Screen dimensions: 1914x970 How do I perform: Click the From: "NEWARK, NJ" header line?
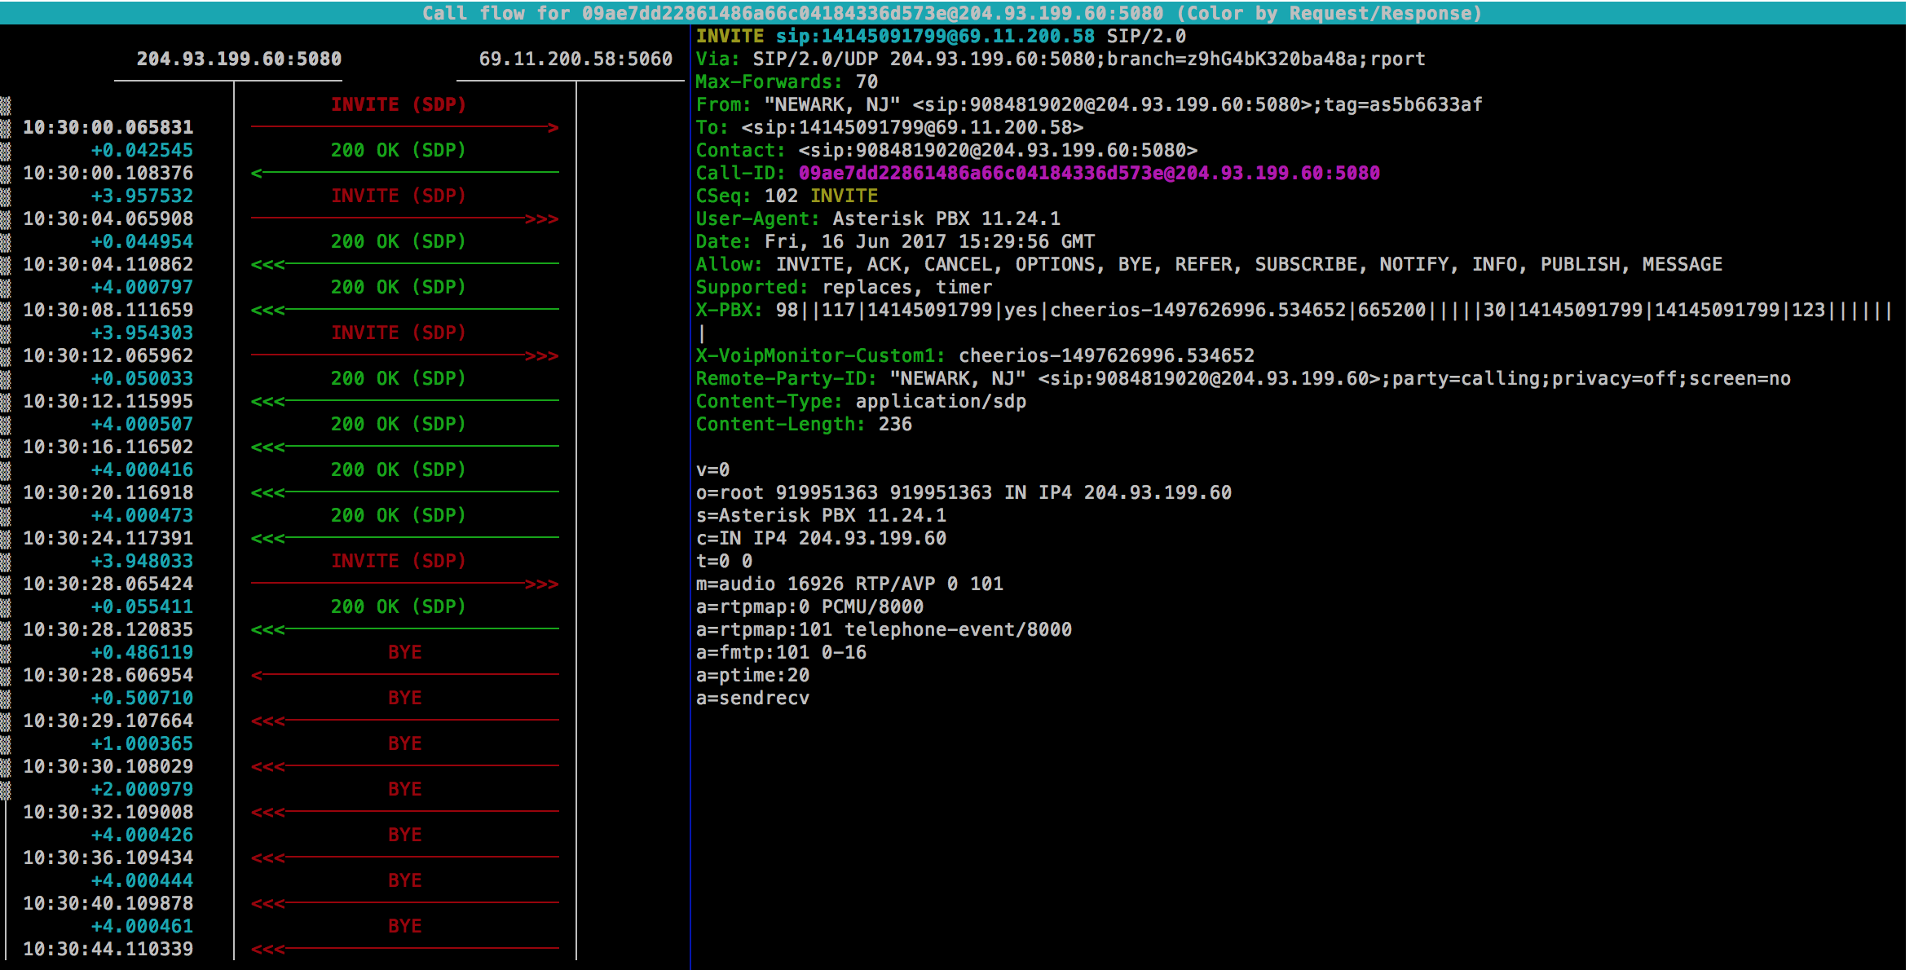[x=1089, y=104]
